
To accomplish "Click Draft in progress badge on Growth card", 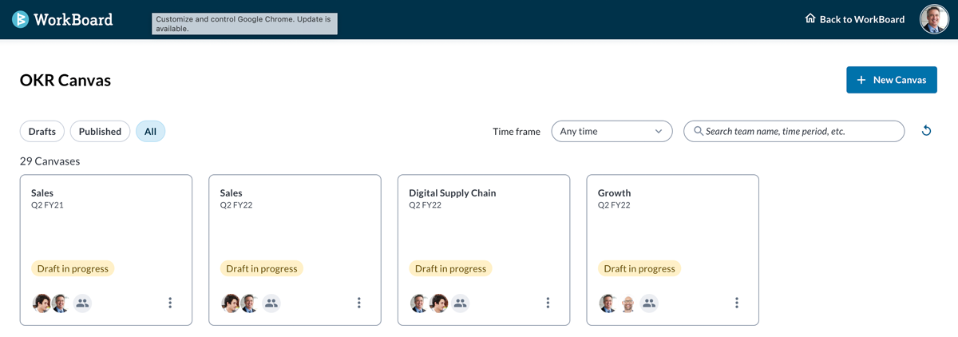I will click(x=639, y=268).
